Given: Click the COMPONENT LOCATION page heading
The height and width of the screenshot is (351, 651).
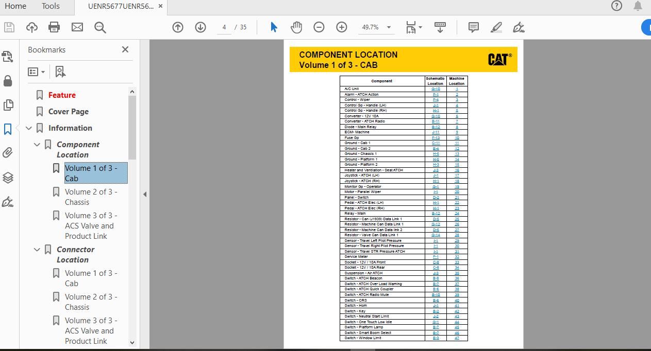Looking at the screenshot, I should 348,55.
